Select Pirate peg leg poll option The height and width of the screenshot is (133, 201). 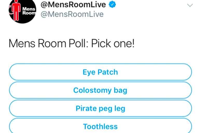(100, 108)
